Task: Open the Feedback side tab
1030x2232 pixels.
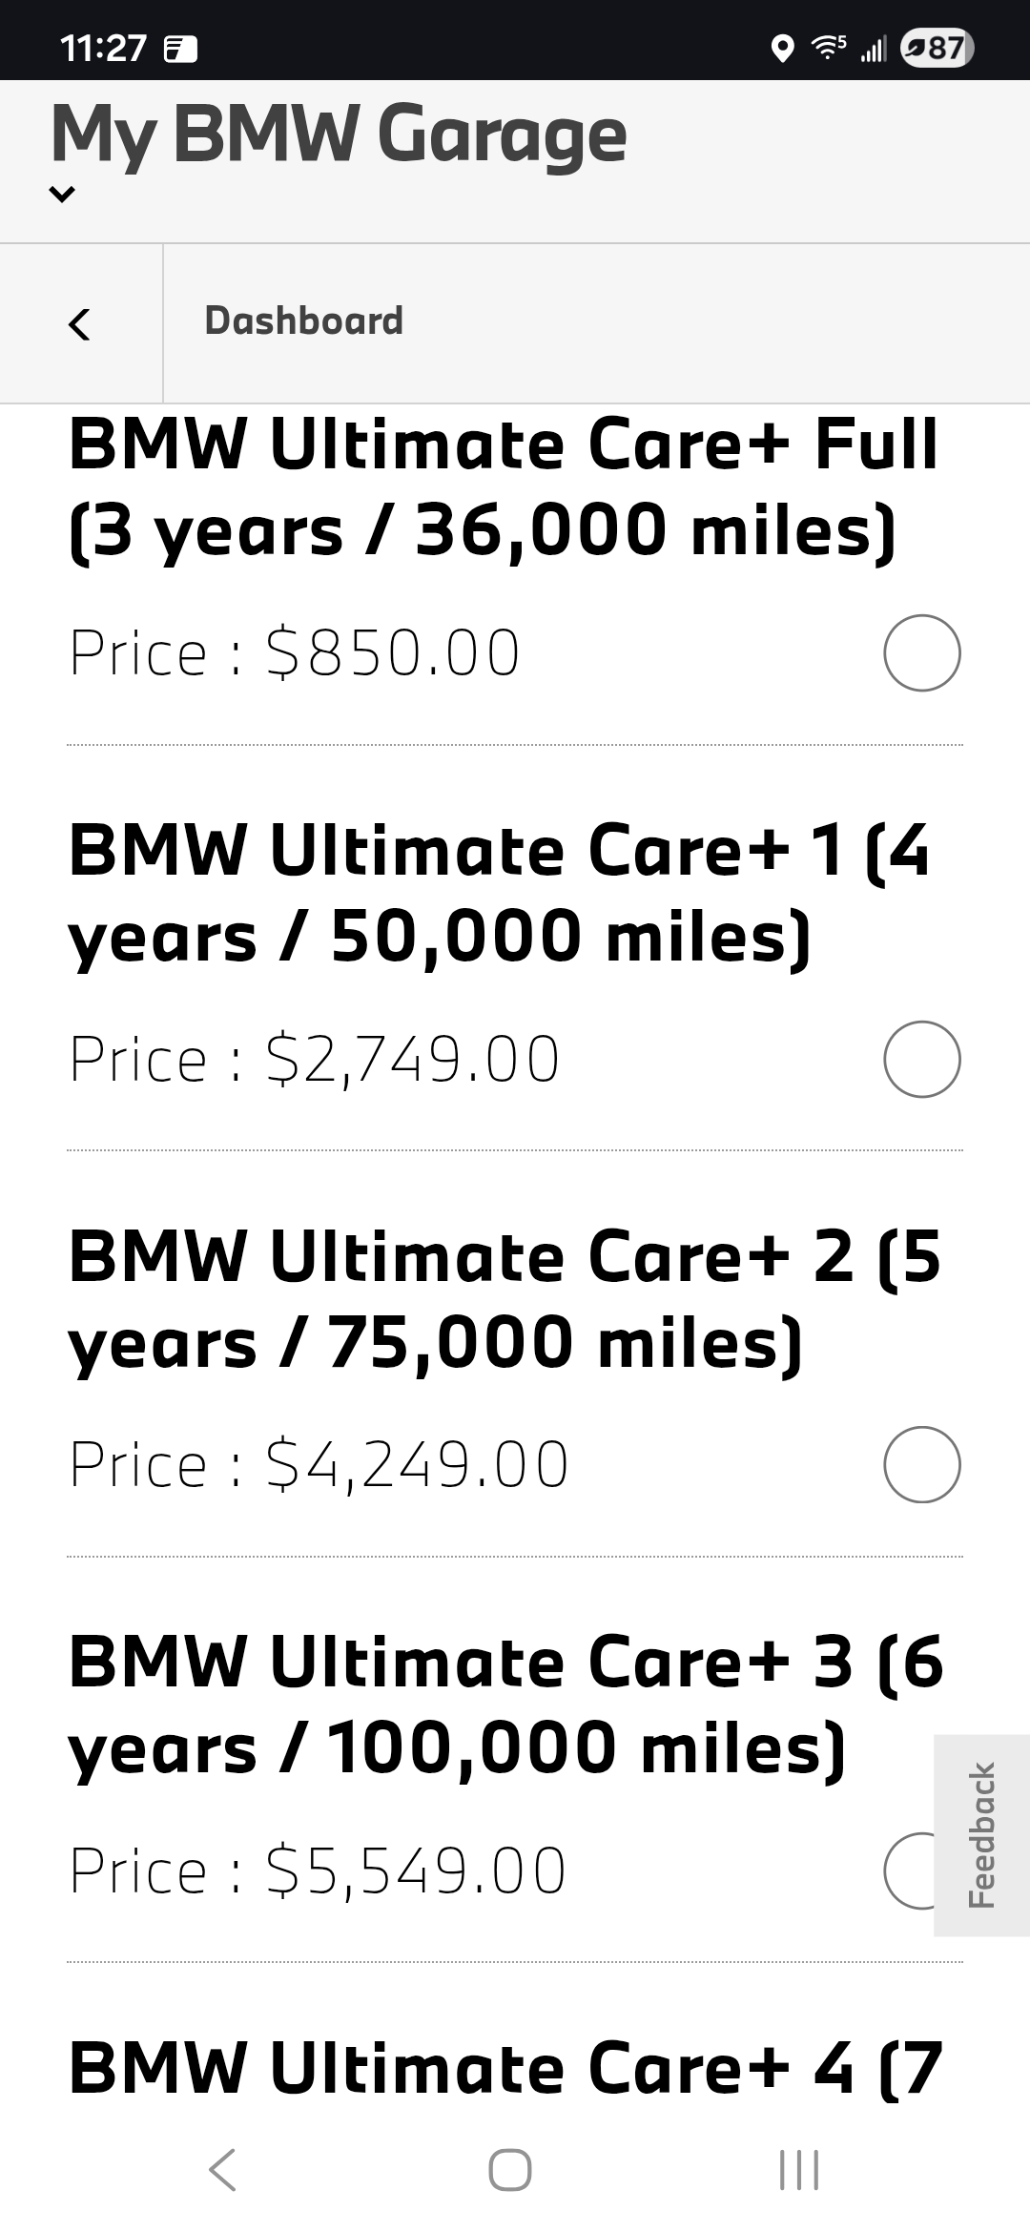Action: click(982, 1834)
